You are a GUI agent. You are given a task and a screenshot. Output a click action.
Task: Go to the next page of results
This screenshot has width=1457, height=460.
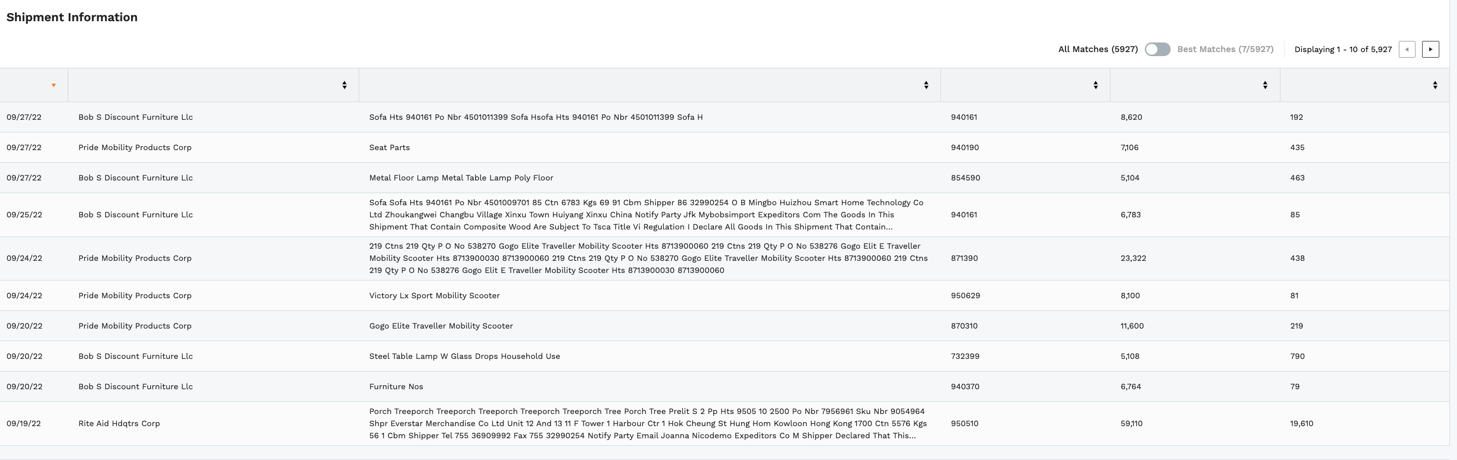1430,49
